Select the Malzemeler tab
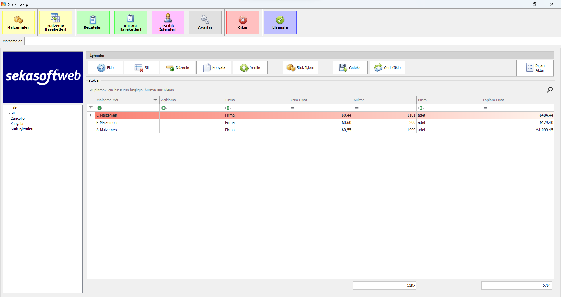561x297 pixels. click(12, 41)
